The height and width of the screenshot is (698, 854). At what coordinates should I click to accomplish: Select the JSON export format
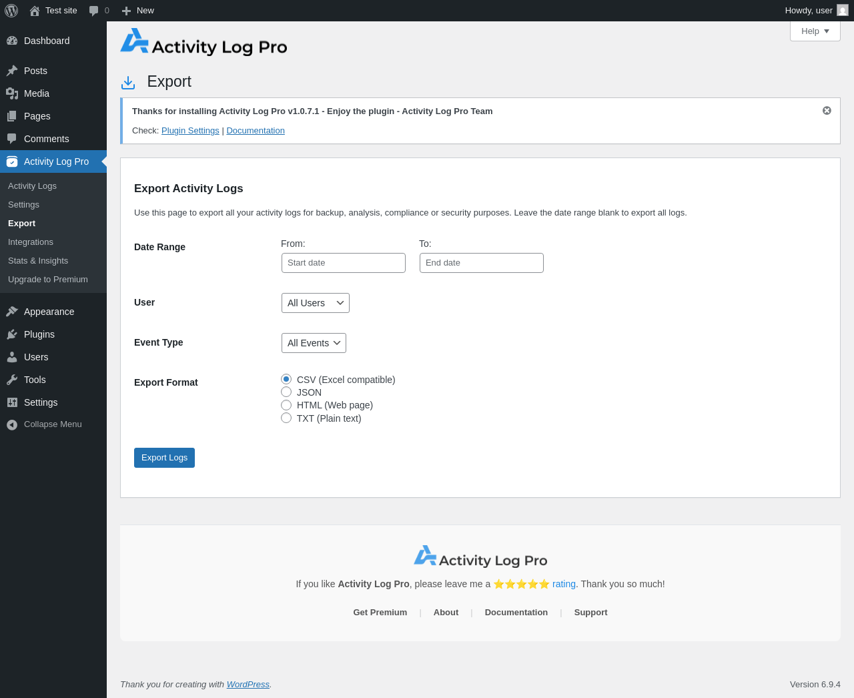pyautogui.click(x=286, y=392)
